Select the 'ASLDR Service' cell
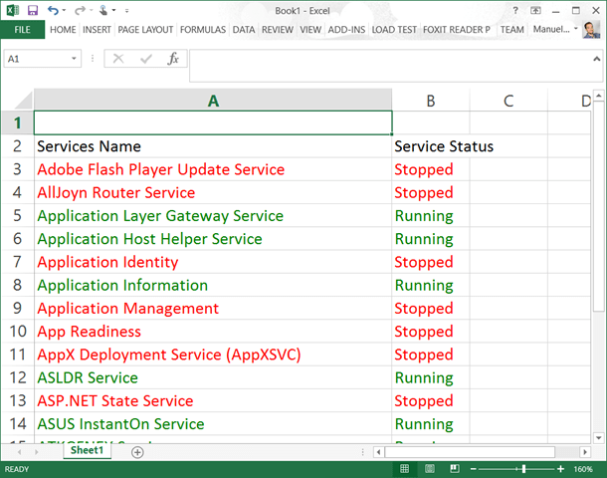The image size is (607, 478). point(213,377)
